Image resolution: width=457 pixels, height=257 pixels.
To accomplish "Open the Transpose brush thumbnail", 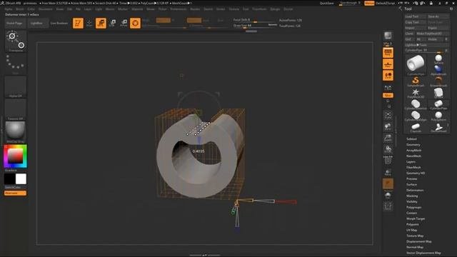I will coord(16,41).
